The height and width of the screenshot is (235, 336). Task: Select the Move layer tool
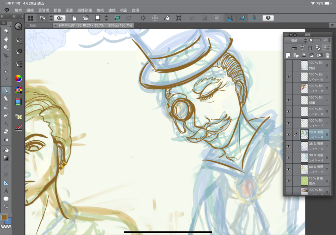(6, 56)
